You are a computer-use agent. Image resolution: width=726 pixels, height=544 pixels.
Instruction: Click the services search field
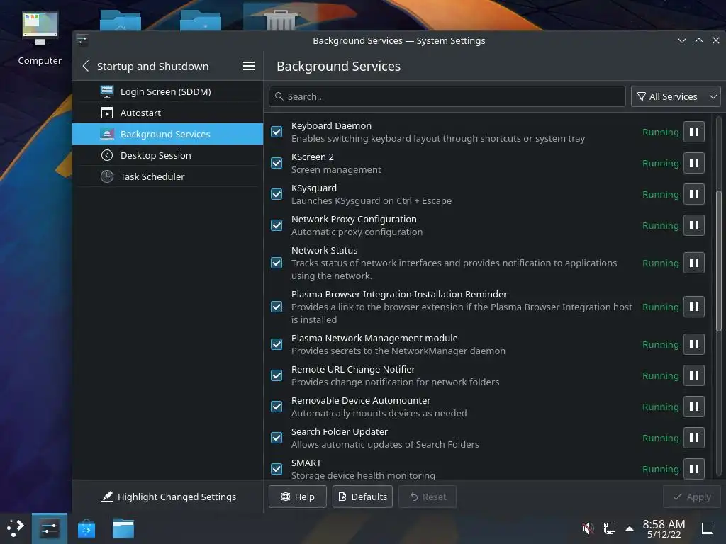447,96
